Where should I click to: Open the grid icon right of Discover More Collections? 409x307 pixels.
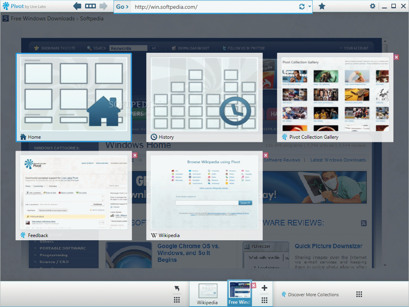coord(359,295)
